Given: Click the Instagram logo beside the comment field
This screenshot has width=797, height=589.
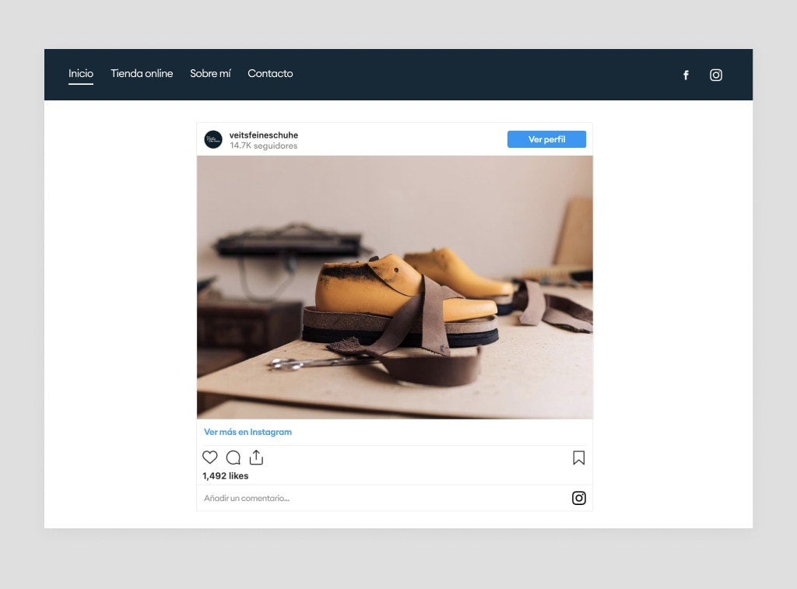Looking at the screenshot, I should click(x=578, y=498).
